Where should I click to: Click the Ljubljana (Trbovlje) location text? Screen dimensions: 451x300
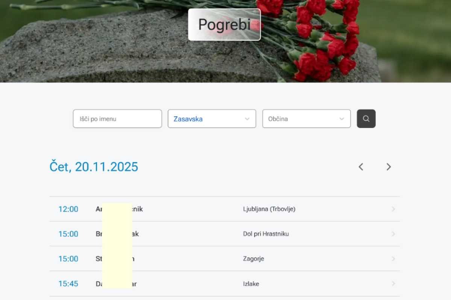coord(269,209)
